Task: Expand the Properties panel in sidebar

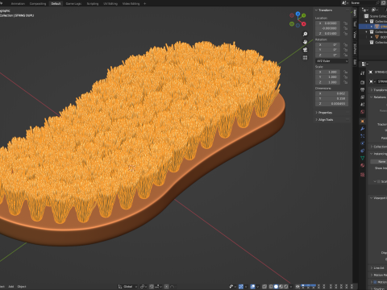Action: (324, 113)
